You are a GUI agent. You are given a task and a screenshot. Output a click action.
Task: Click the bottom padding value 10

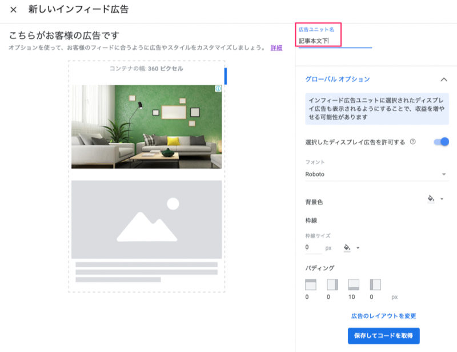(352, 297)
